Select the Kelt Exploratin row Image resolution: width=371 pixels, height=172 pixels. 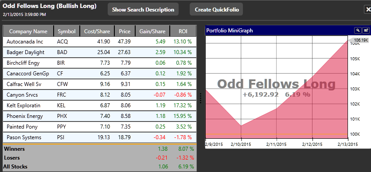click(100, 106)
